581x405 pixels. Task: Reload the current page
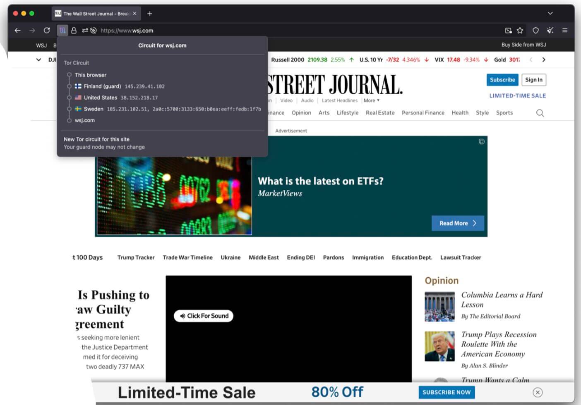pos(47,30)
